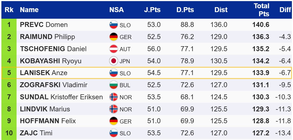The width and height of the screenshot is (293, 140).
Task: Click Norway flag icon in Sundal row
Action: (113, 97)
